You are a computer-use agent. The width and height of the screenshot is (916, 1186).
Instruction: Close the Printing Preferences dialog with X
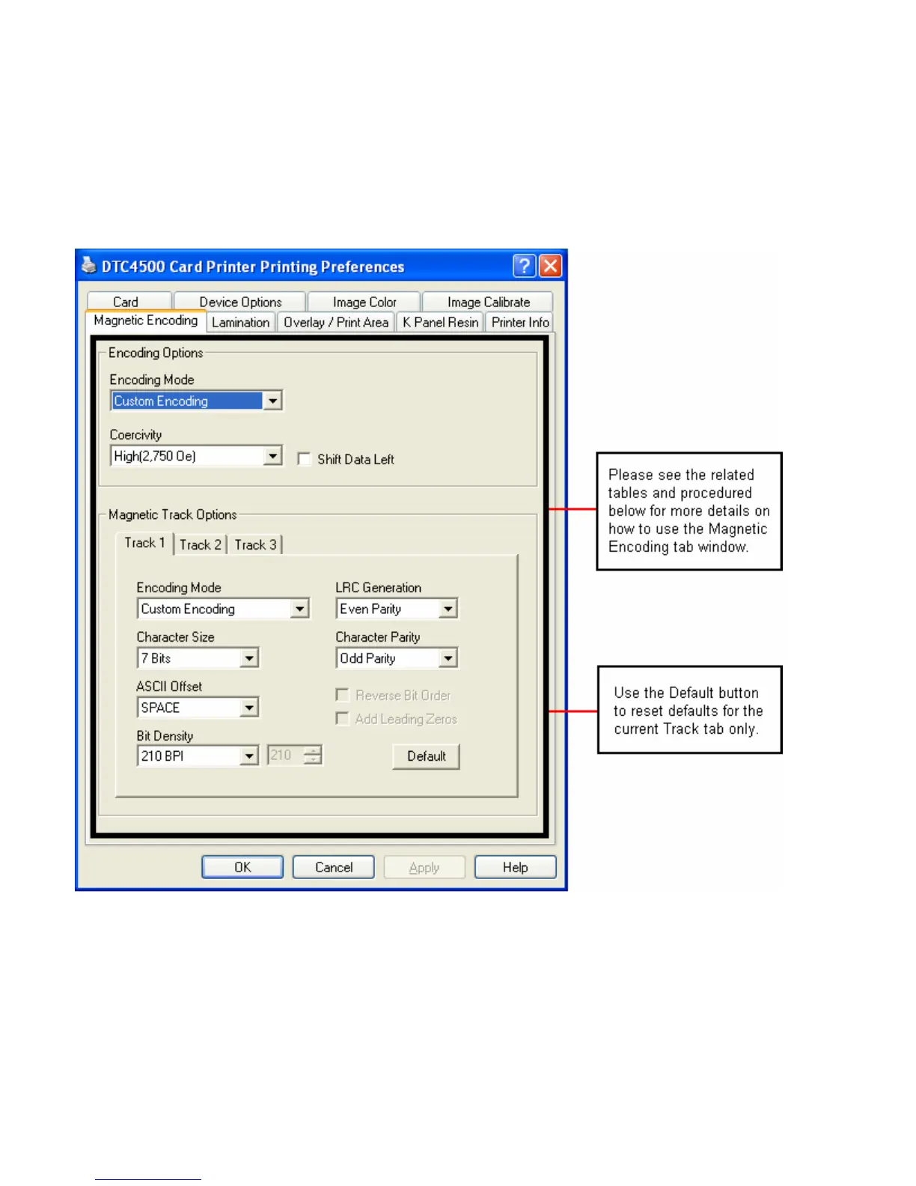(550, 266)
